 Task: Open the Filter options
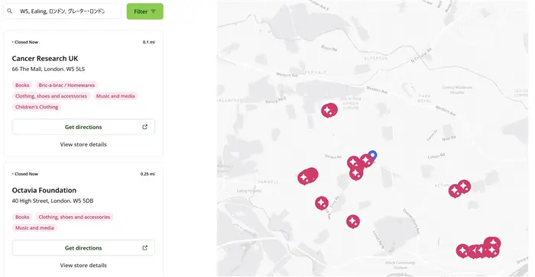145,11
